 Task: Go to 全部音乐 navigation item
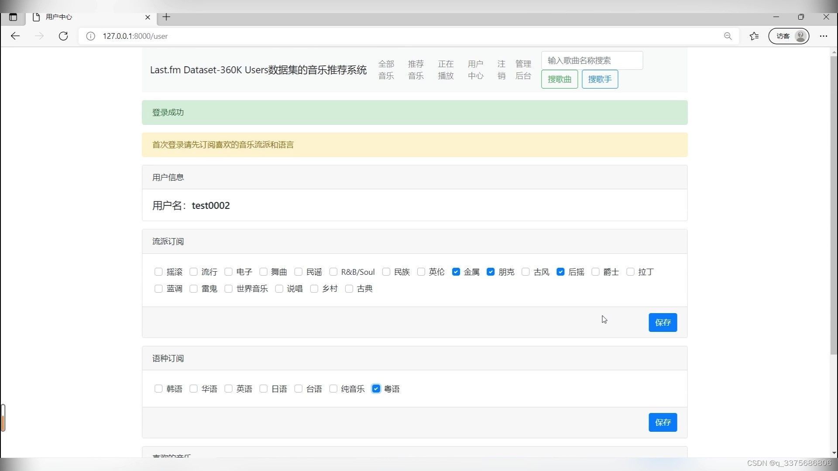tap(386, 70)
